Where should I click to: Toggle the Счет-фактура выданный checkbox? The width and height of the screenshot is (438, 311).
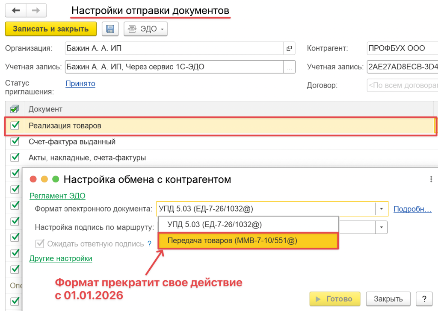click(x=15, y=141)
